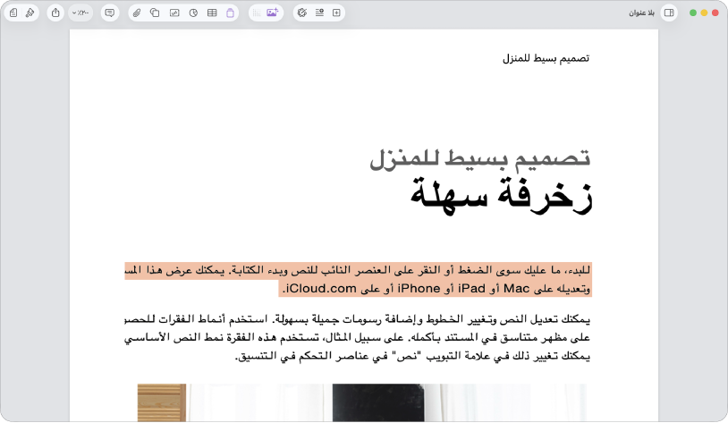
Task: Click the header text 'تصميم بسيط للمنزل'
Action: click(546, 58)
